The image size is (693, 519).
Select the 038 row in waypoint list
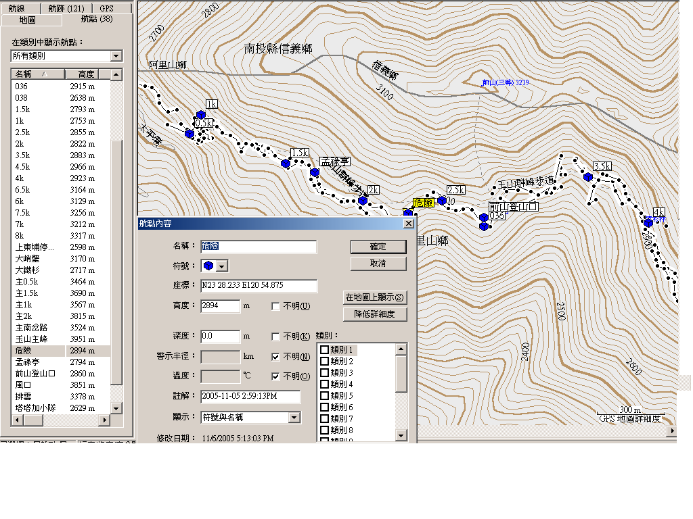point(61,98)
